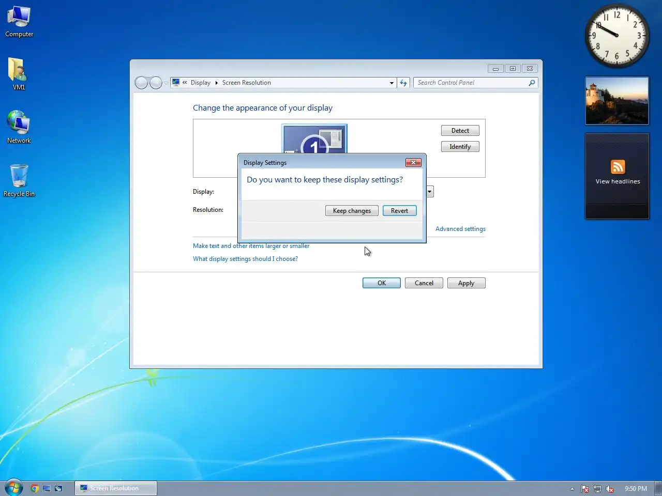The width and height of the screenshot is (662, 496).
Task: Show hidden tray icons arrow
Action: 572,489
